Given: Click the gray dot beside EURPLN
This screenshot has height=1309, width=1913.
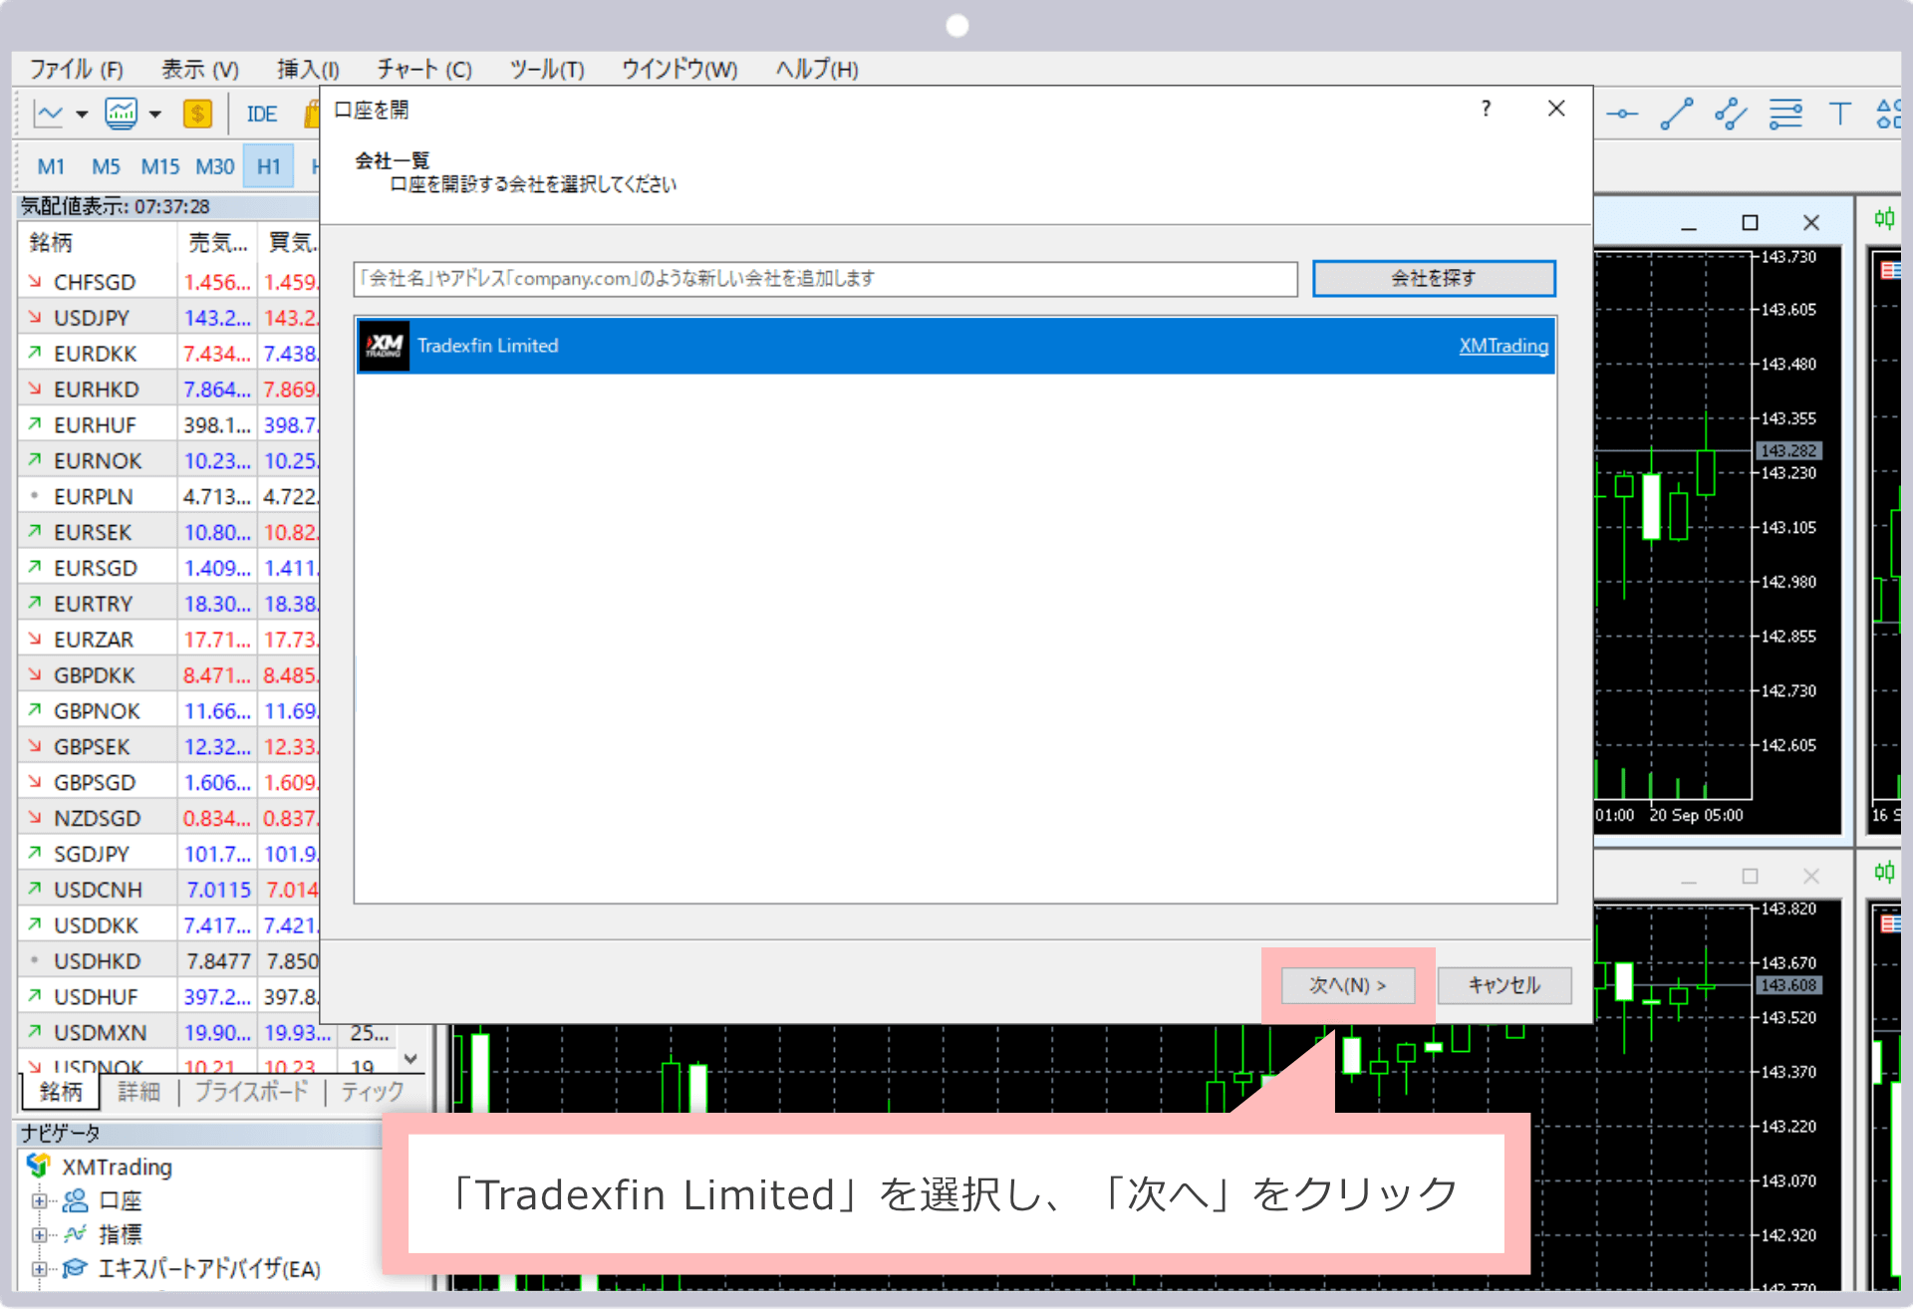Looking at the screenshot, I should pyautogui.click(x=35, y=495).
